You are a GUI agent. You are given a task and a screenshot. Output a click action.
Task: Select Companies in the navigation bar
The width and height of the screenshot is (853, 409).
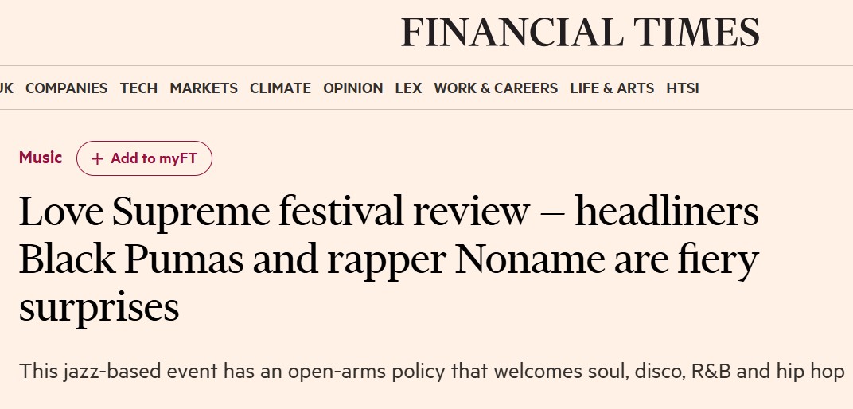[x=66, y=88]
